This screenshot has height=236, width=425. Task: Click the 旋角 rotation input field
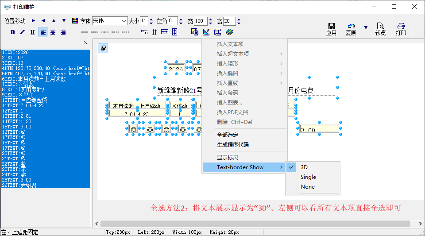pos(173,21)
